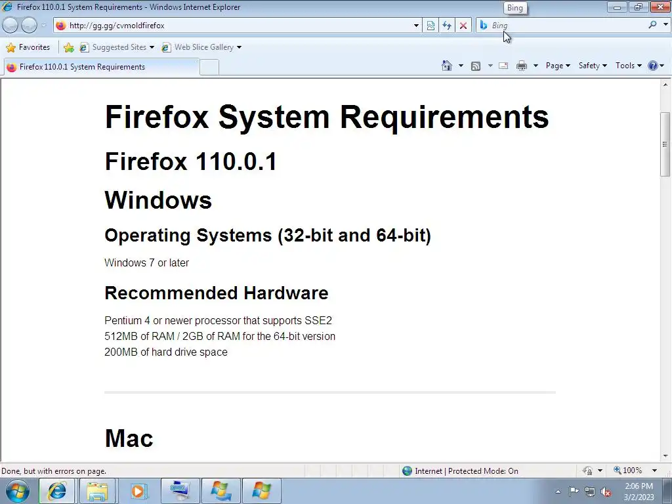This screenshot has height=504, width=672.
Task: Expand the Print options dropdown arrow
Action: [x=535, y=66]
